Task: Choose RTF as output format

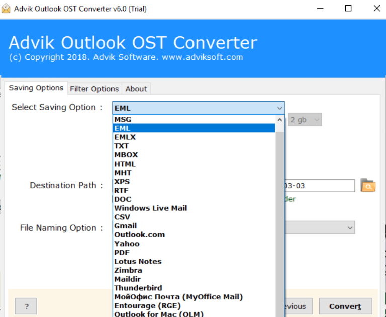Action: (x=194, y=191)
